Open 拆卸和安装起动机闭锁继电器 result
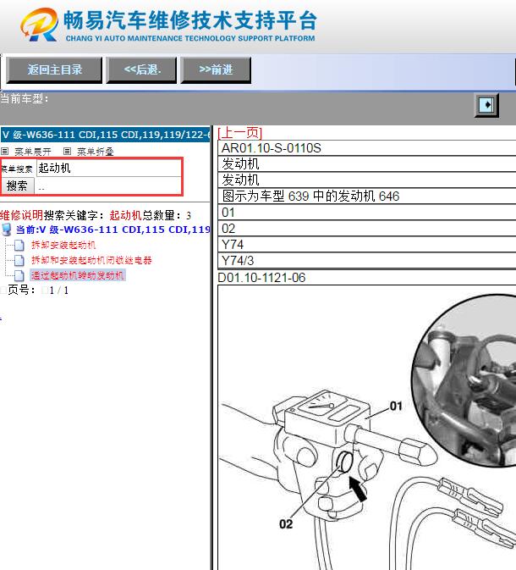 [91, 260]
